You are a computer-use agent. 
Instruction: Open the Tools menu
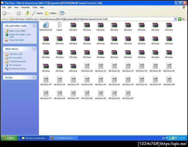[x=35, y=8]
